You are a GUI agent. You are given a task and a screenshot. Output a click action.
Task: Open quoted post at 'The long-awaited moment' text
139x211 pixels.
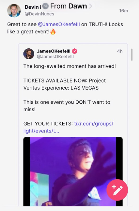tap(69, 66)
